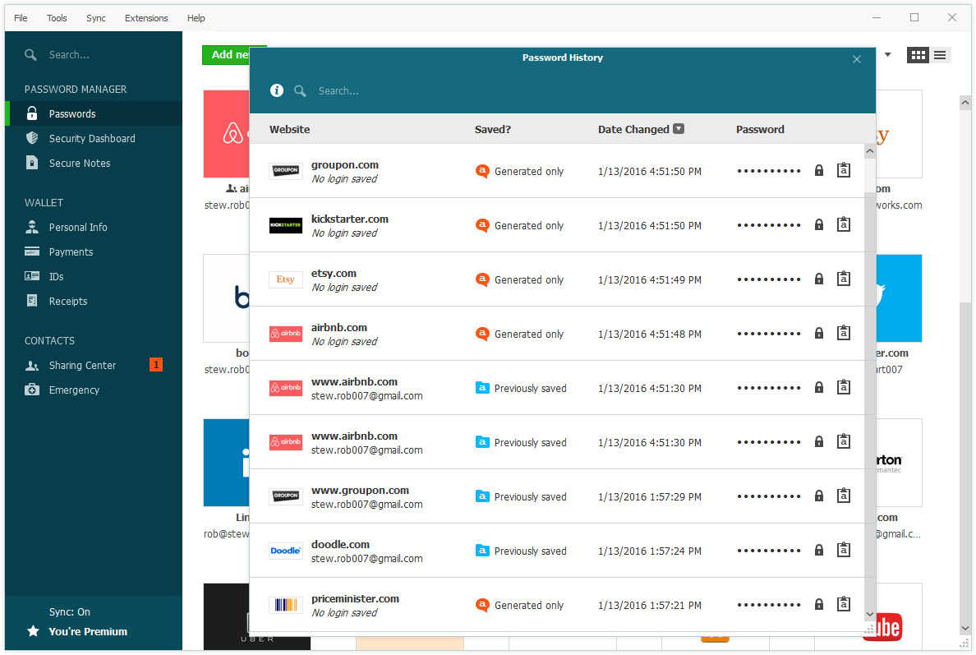The height and width of the screenshot is (655, 976).
Task: Close the Password History dialog
Action: (x=857, y=59)
